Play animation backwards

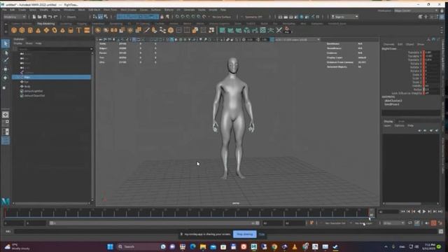[x=419, y=211]
